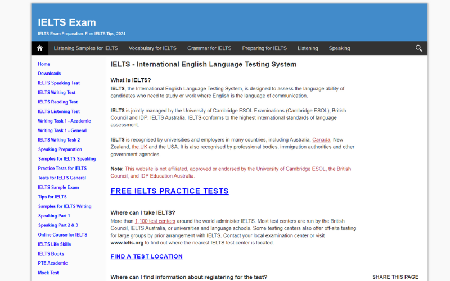The width and height of the screenshot is (450, 281).
Task: Open the Mock Test sidebar link
Action: (x=48, y=273)
